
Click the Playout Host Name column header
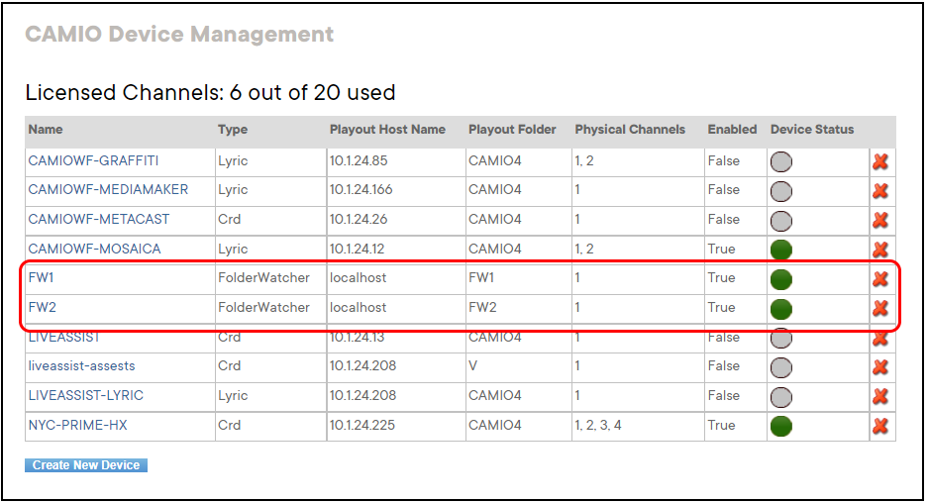(x=387, y=130)
